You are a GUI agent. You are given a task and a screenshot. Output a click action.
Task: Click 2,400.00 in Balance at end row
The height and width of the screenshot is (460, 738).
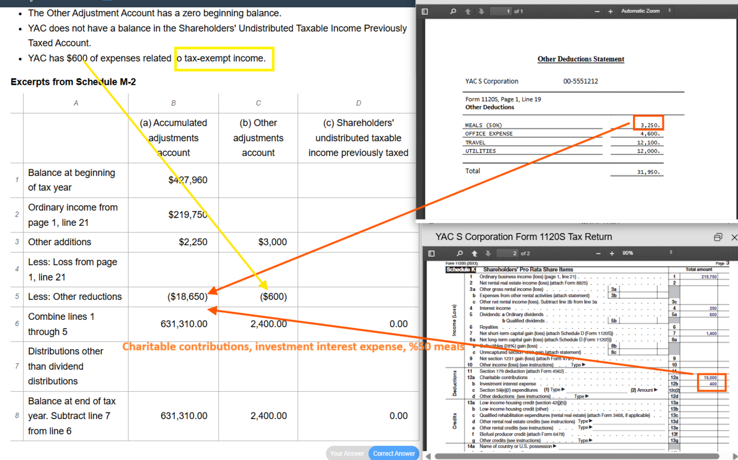tap(258, 416)
